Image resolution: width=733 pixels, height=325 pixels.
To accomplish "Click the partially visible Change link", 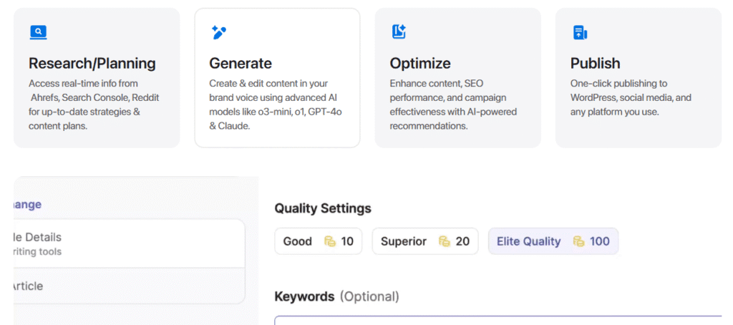I will [x=28, y=204].
